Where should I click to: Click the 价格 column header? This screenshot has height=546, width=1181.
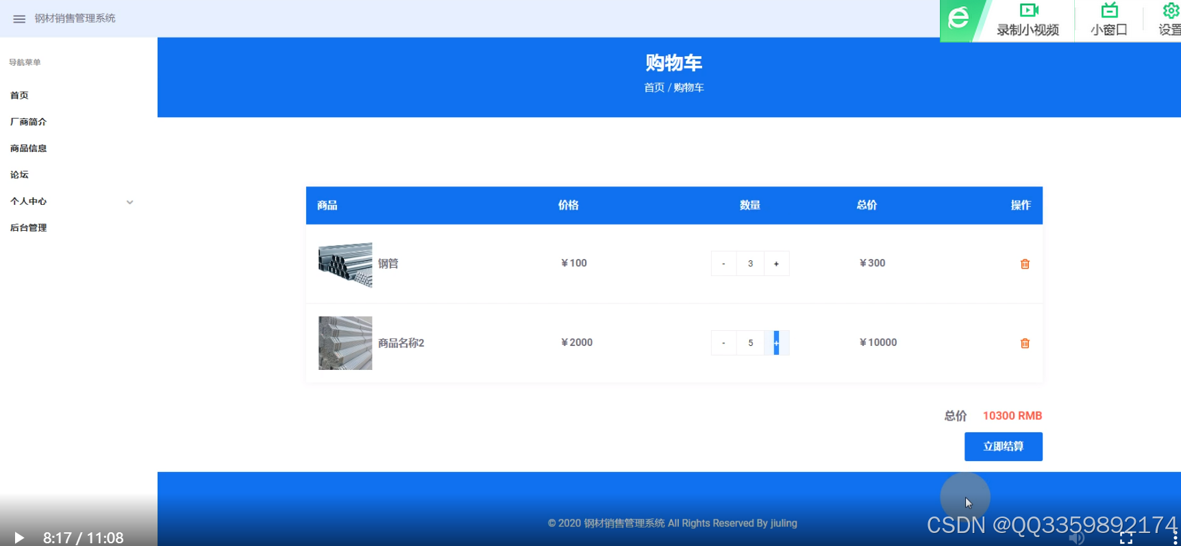coord(568,206)
